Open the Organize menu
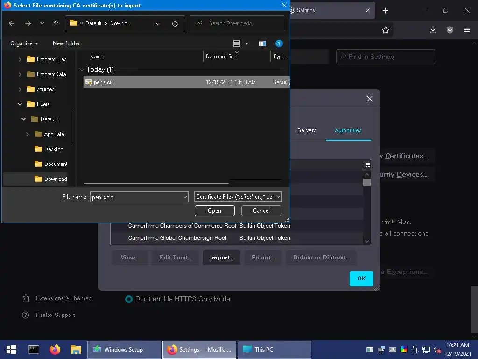 pos(24,43)
